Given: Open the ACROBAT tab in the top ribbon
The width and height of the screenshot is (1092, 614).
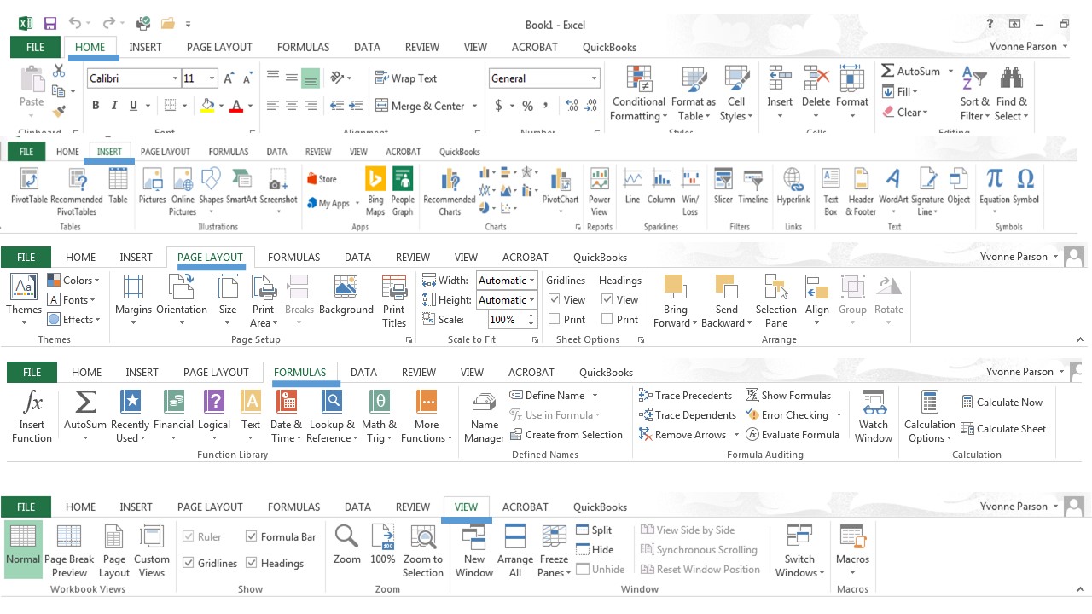Looking at the screenshot, I should click(535, 47).
